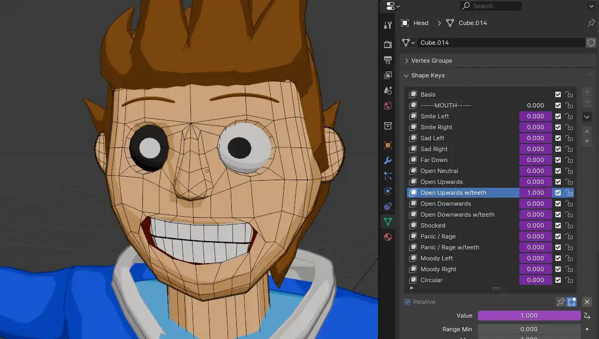
Task: Open the World properties tab
Action: [388, 106]
